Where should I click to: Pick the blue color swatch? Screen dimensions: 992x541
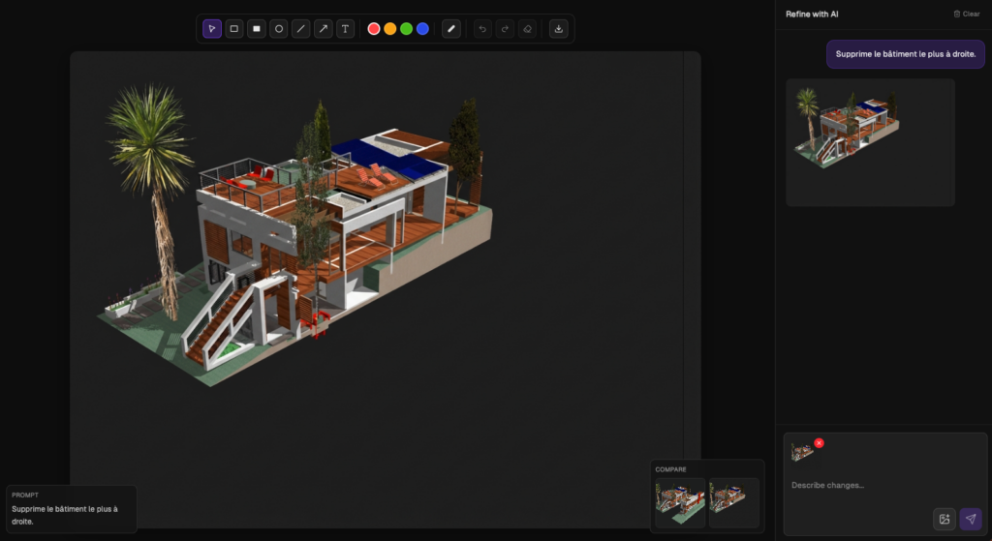click(x=422, y=29)
